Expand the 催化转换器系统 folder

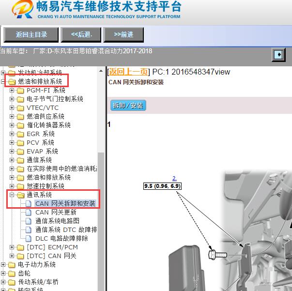click(12, 125)
